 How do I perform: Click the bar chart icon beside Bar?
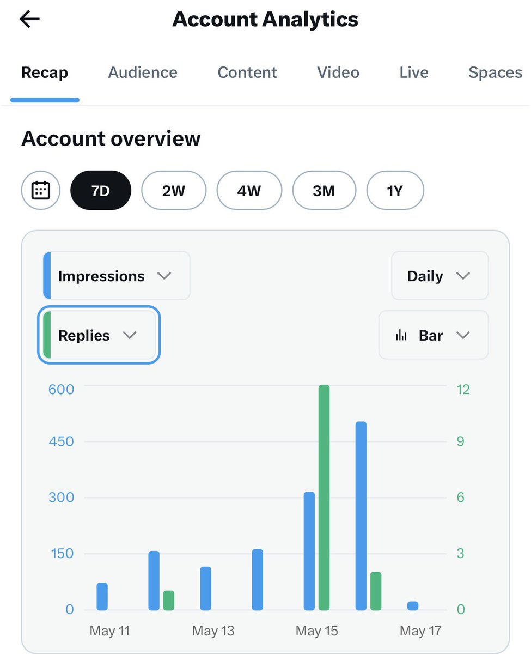[x=401, y=336]
